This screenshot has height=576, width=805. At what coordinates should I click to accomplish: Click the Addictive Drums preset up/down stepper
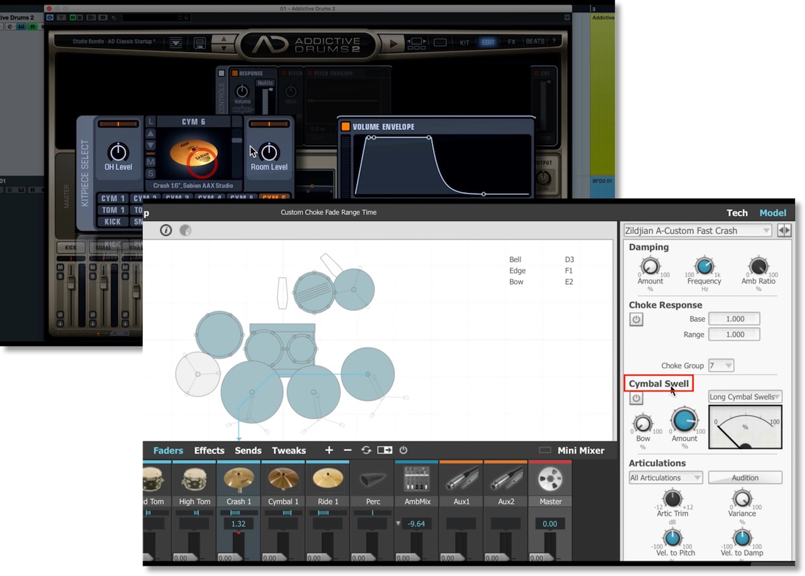pos(223,43)
